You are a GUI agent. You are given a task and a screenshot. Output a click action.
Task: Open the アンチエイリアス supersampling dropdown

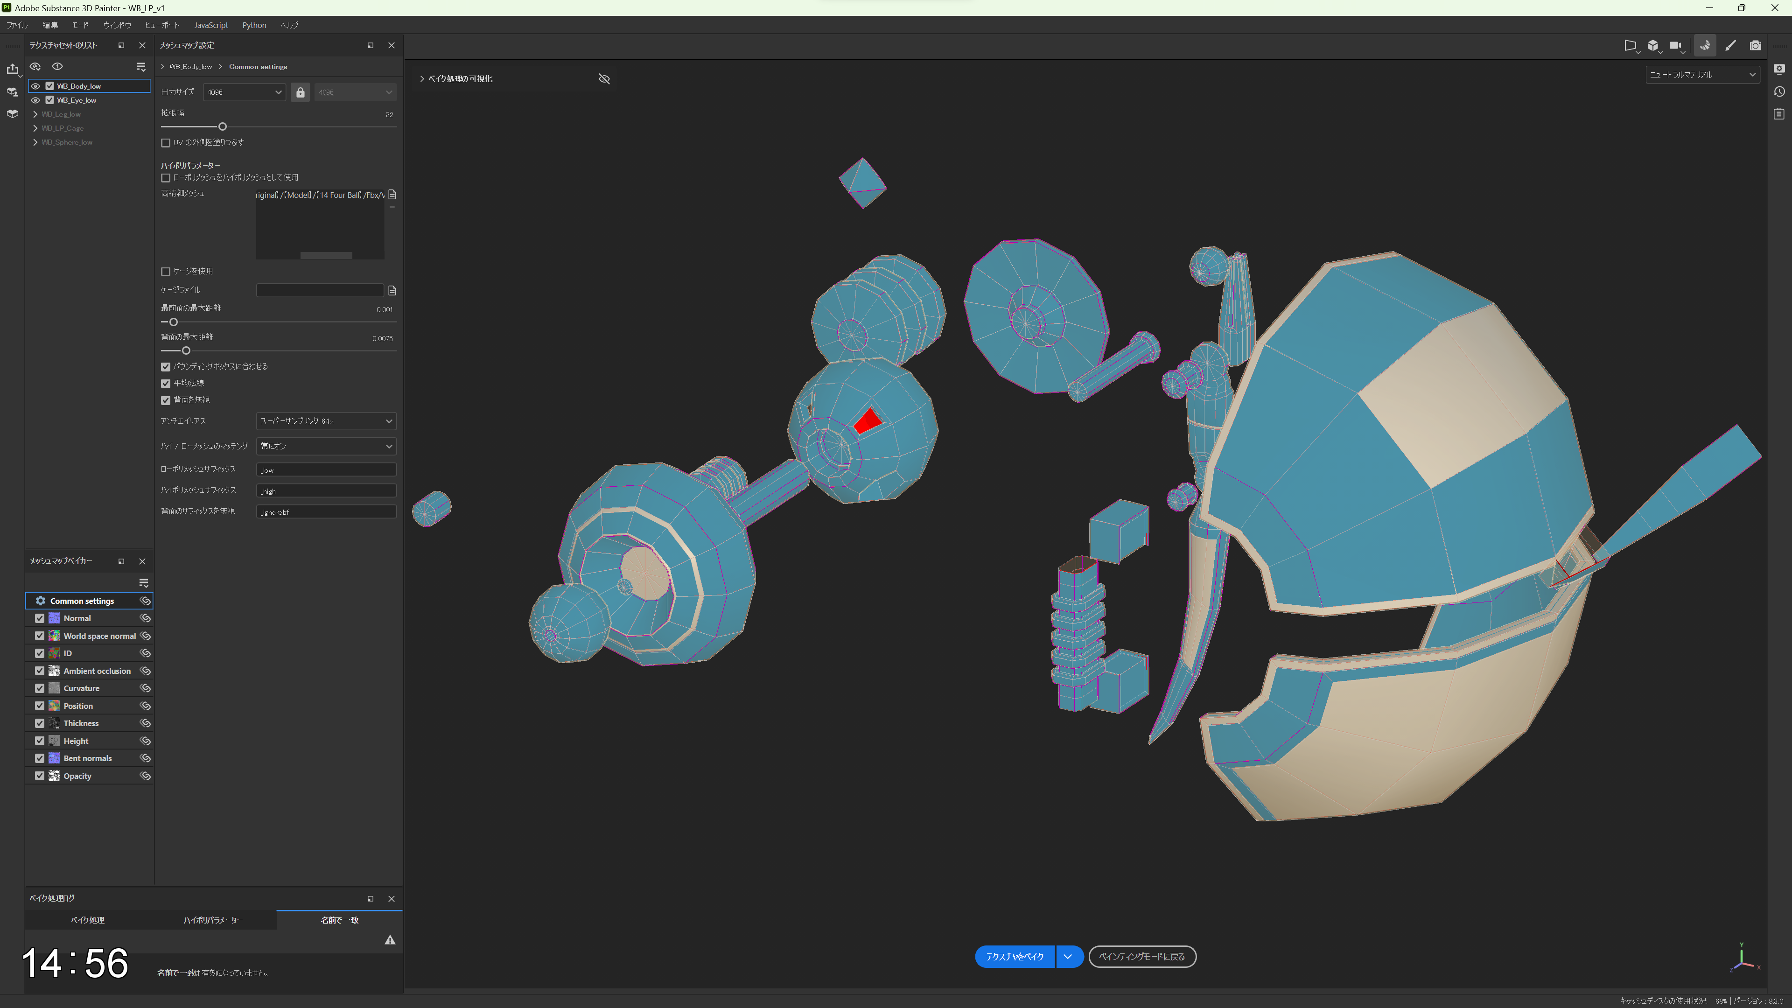(326, 421)
